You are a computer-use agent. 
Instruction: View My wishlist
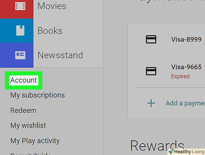[28, 125]
